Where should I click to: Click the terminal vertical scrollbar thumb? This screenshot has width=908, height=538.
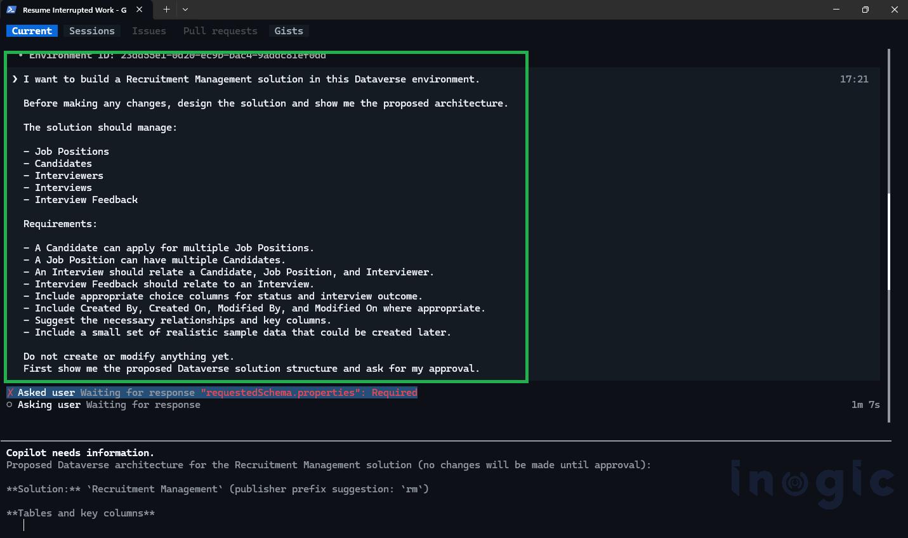889,241
